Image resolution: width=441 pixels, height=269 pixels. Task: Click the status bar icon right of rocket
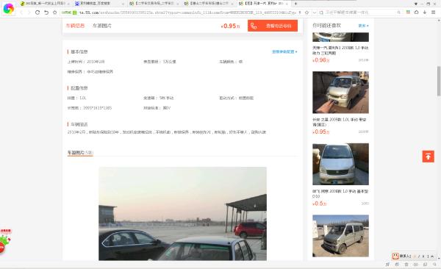tap(397, 265)
